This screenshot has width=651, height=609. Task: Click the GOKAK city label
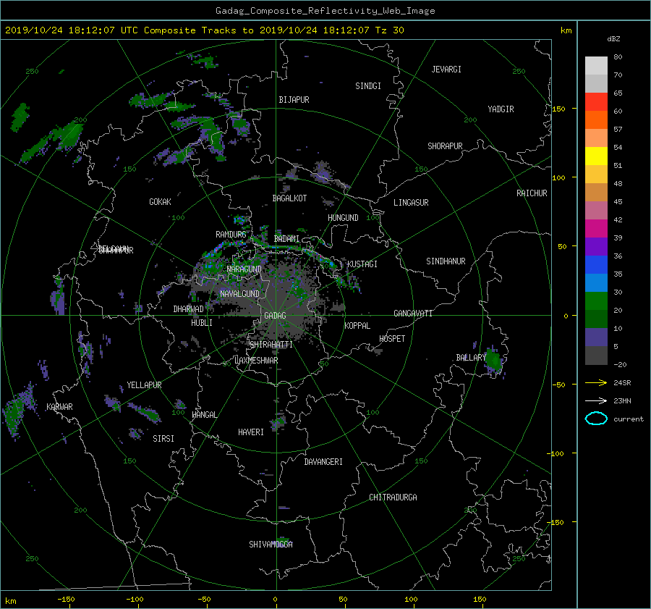(160, 202)
